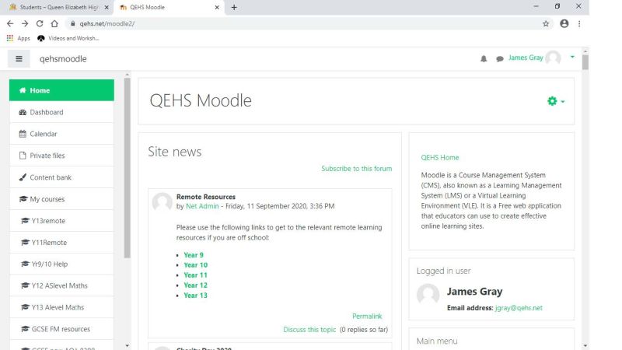The image size is (622, 350).
Task: Go forward in browser history
Action: [x=25, y=23]
